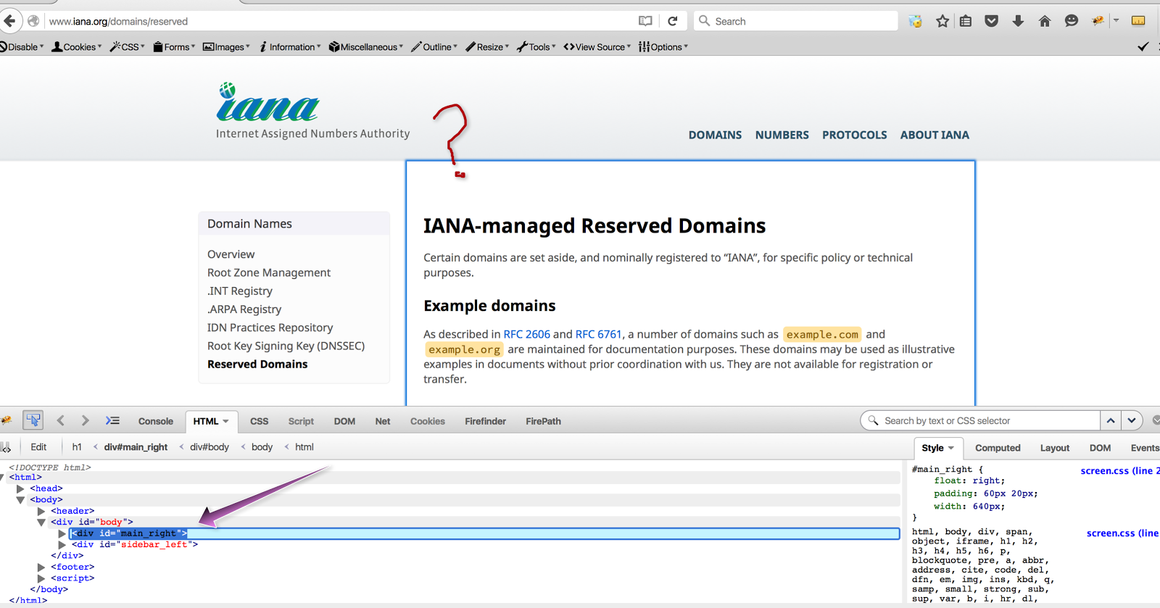Open the Miscellaneous dropdown menu
1160x608 pixels.
pos(366,47)
